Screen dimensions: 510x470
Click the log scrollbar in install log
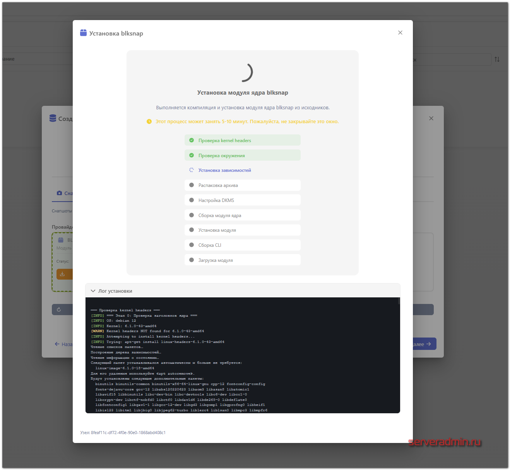[x=399, y=301]
